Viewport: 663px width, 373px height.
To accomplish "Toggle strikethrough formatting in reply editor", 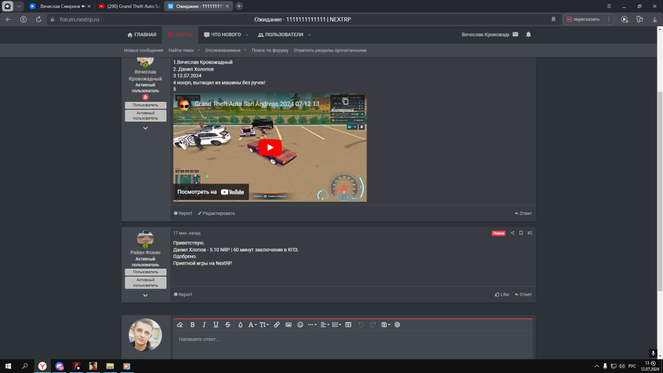I will [228, 325].
